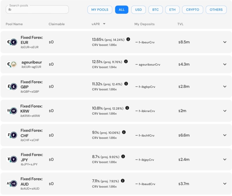232x196 pixels.
Task: Select the CRYPTO filter
Action: tap(193, 10)
